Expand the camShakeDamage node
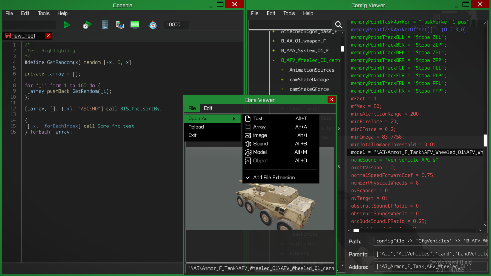 tap(281, 80)
